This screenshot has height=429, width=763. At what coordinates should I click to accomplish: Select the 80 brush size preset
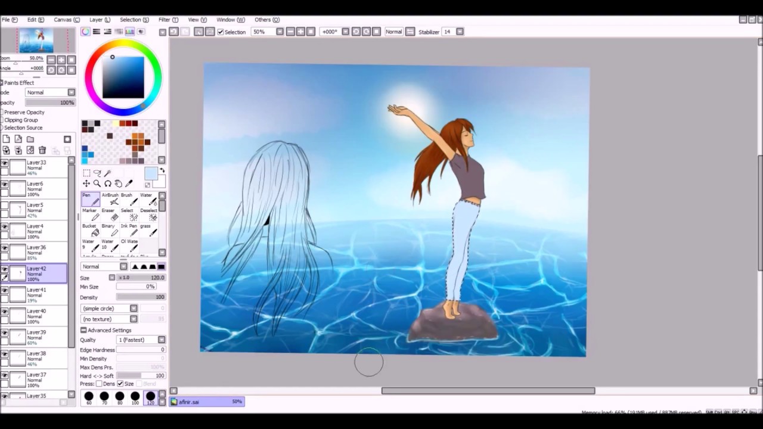120,397
